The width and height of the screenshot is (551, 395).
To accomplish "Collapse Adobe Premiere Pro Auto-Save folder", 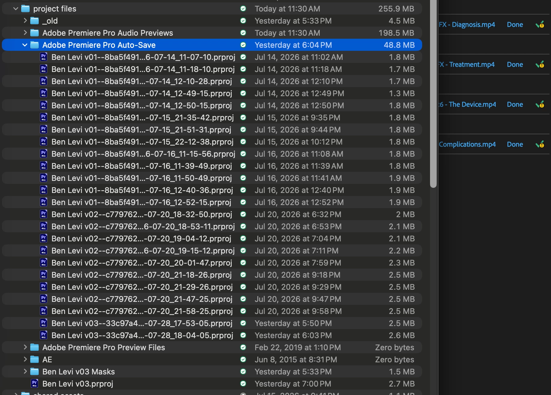I will (x=25, y=45).
